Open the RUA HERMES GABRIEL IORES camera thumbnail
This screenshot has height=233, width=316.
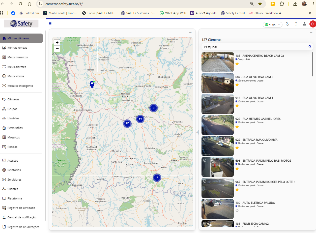[218, 125]
